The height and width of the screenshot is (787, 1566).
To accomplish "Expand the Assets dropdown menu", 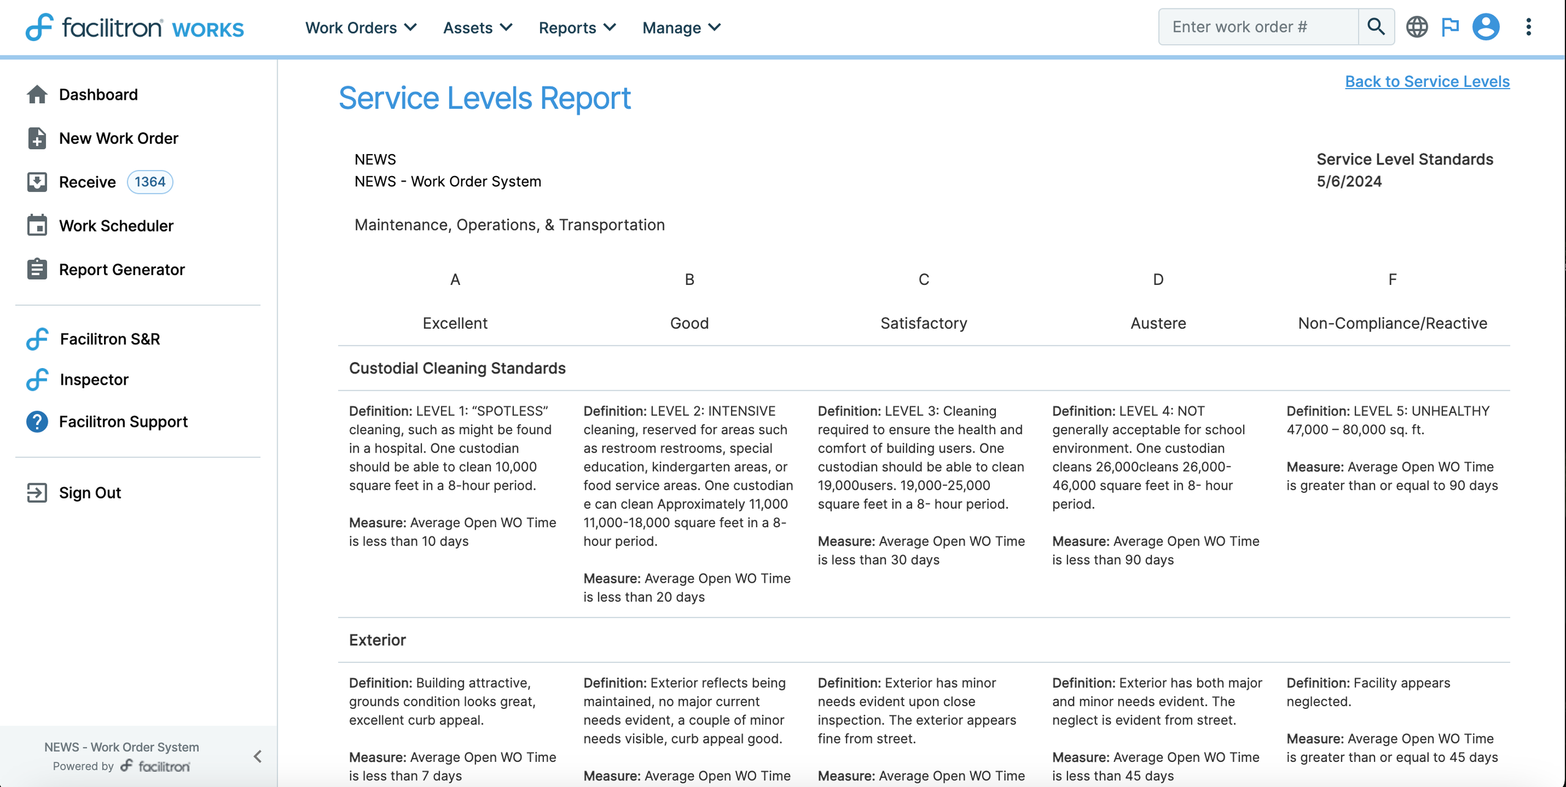I will tap(477, 28).
